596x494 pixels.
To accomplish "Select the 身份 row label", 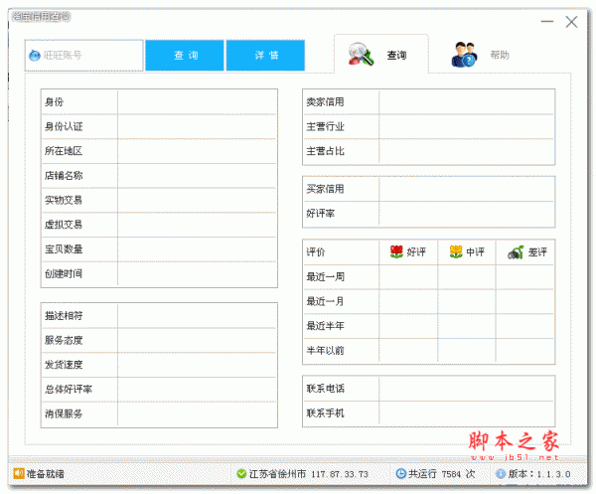I will point(54,102).
